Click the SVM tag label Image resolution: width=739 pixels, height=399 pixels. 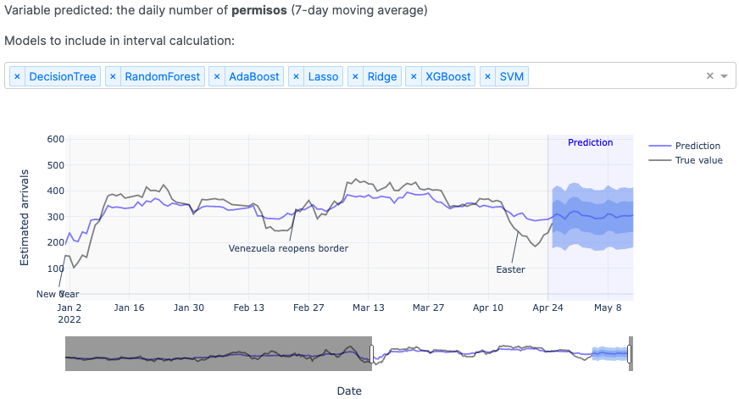coord(512,76)
